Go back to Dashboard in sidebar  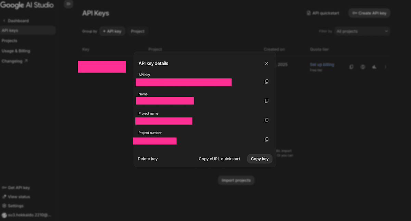[16, 21]
